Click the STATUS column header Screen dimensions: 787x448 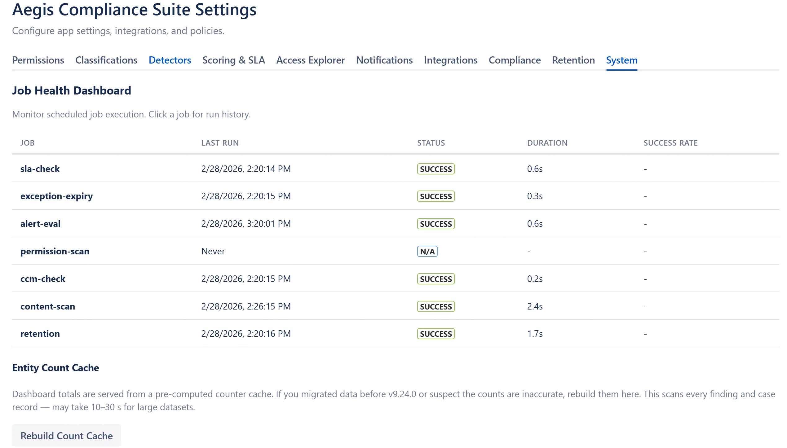point(431,143)
